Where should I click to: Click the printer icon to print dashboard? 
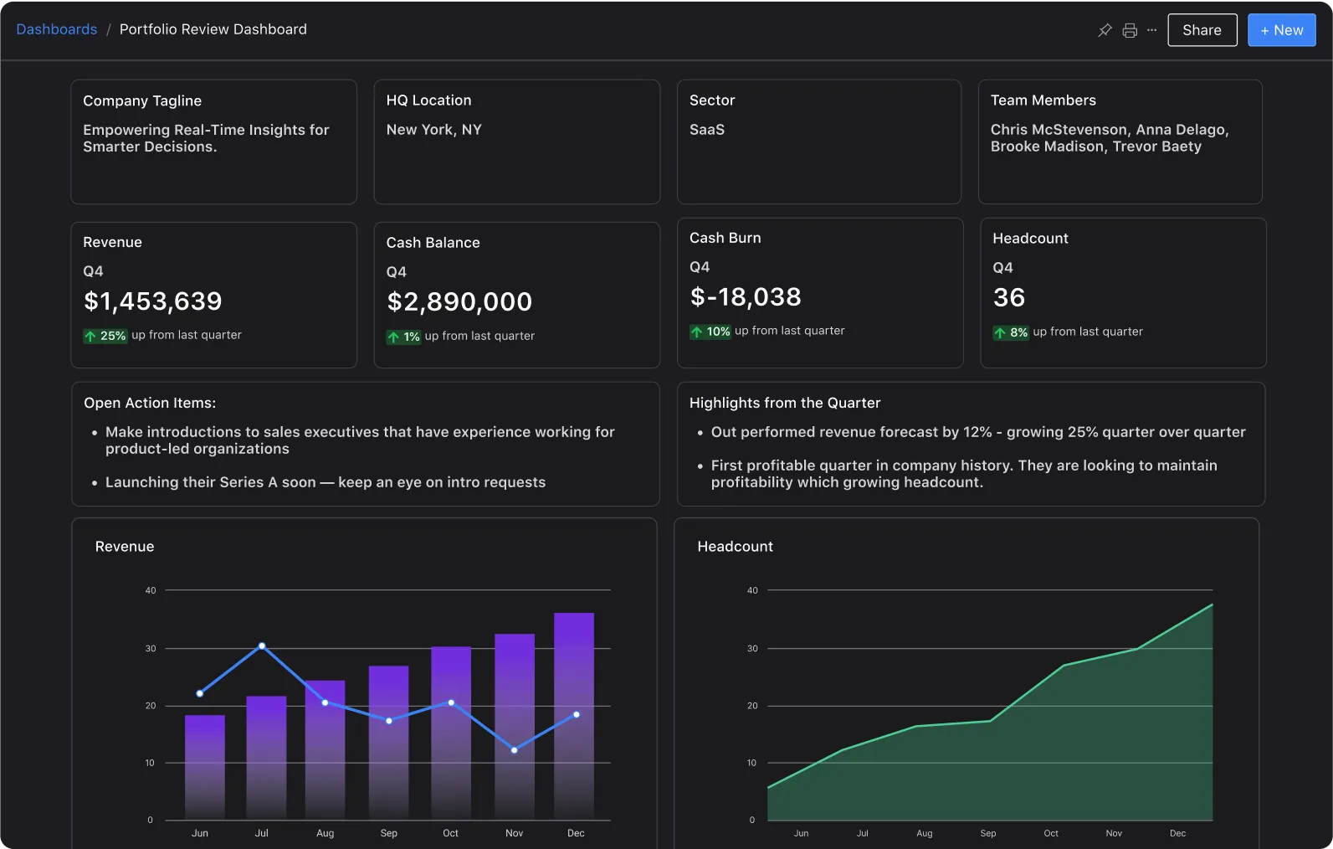1130,30
